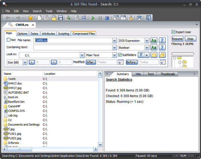
Task: Enable the Not checkbox for file name
Action: pyautogui.click(x=9, y=40)
